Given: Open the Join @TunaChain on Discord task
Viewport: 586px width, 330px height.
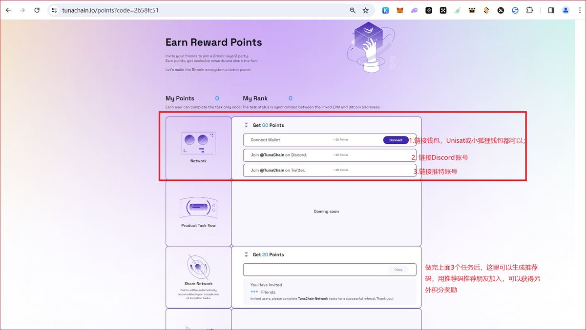Looking at the screenshot, I should click(x=330, y=155).
